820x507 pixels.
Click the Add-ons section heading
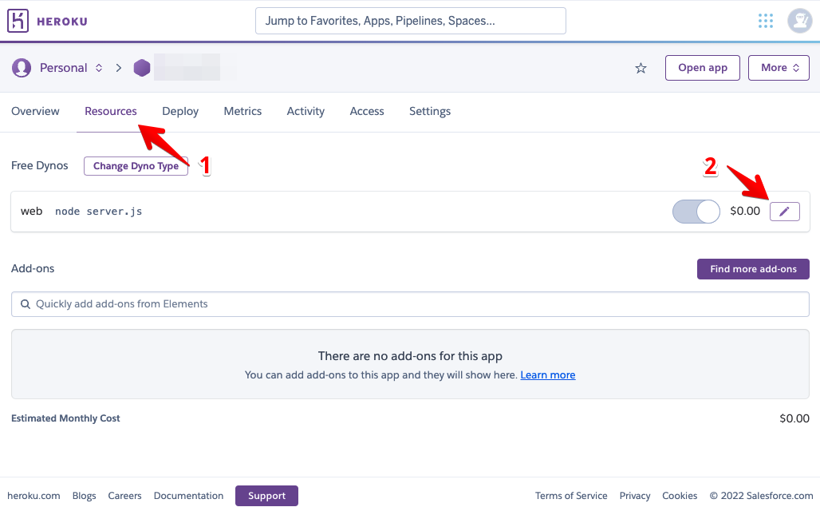coord(33,268)
